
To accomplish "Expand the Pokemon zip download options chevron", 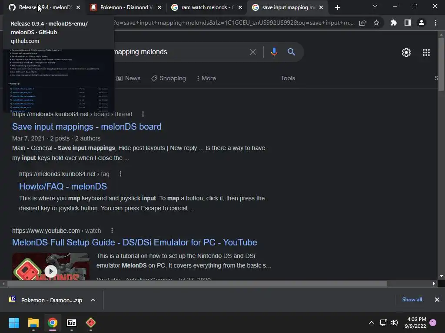I will [x=93, y=300].
